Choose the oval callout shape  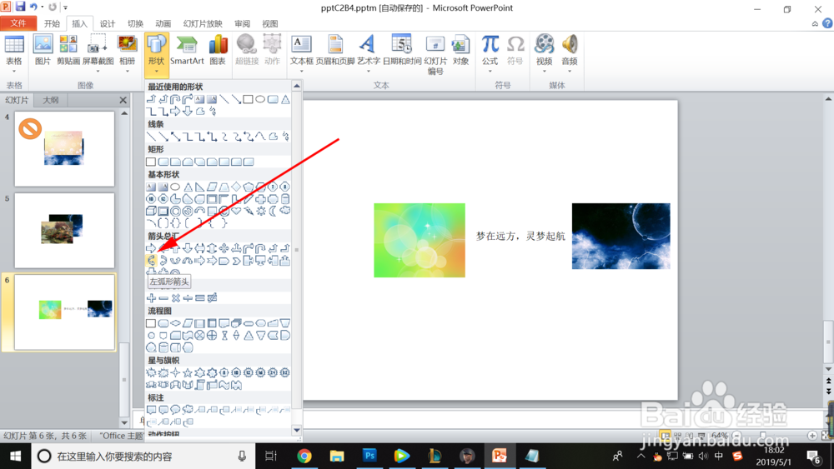[x=175, y=410]
